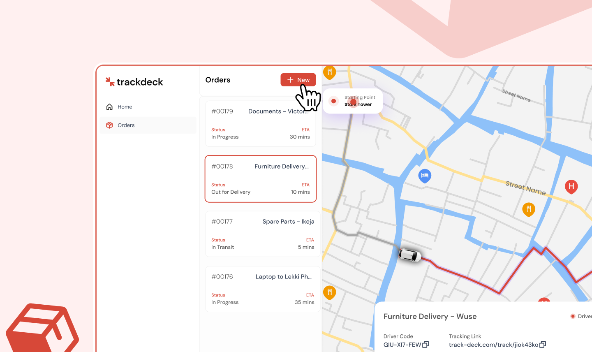Create a new order with the New button
Screen dimensions: 592x352
pyautogui.click(x=298, y=79)
